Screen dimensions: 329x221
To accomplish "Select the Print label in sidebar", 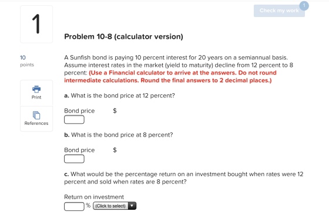I will 36,97.
